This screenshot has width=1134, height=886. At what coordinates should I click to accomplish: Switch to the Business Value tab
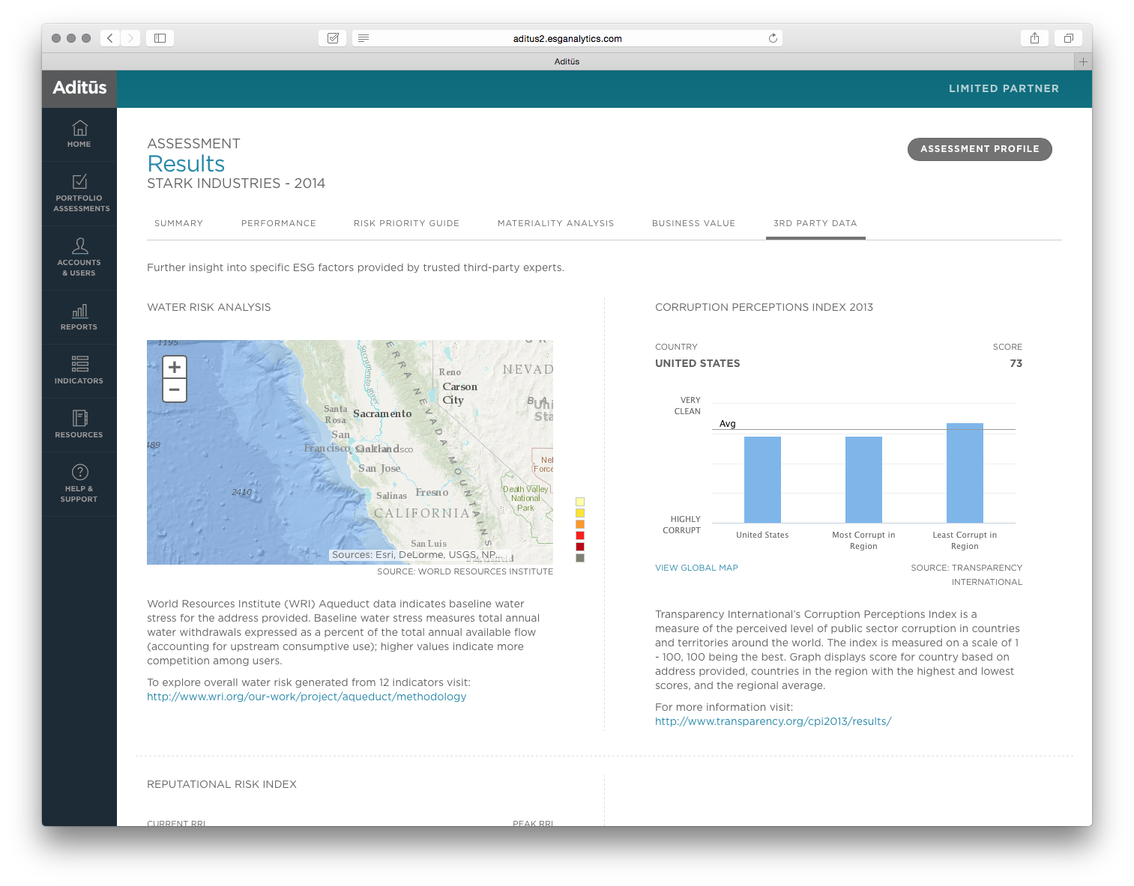[x=693, y=223]
